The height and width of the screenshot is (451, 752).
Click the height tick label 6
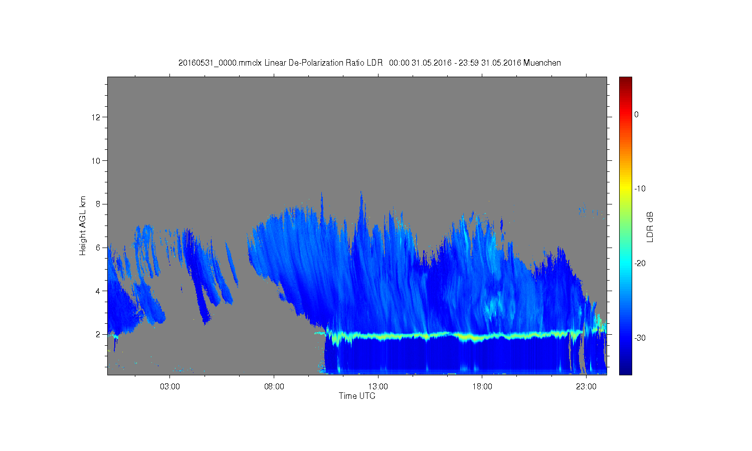pos(98,248)
